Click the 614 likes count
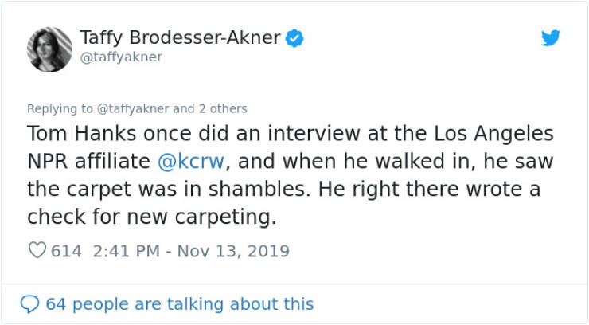Screen dimensions: 589x325 pos(66,251)
